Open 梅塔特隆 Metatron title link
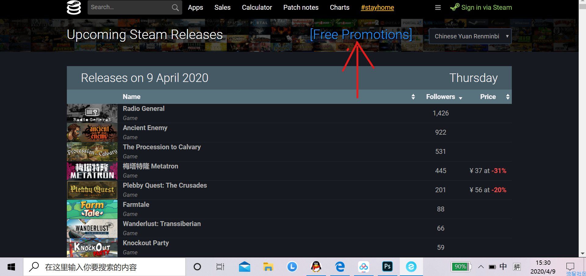Image resolution: width=586 pixels, height=276 pixels. click(x=150, y=166)
